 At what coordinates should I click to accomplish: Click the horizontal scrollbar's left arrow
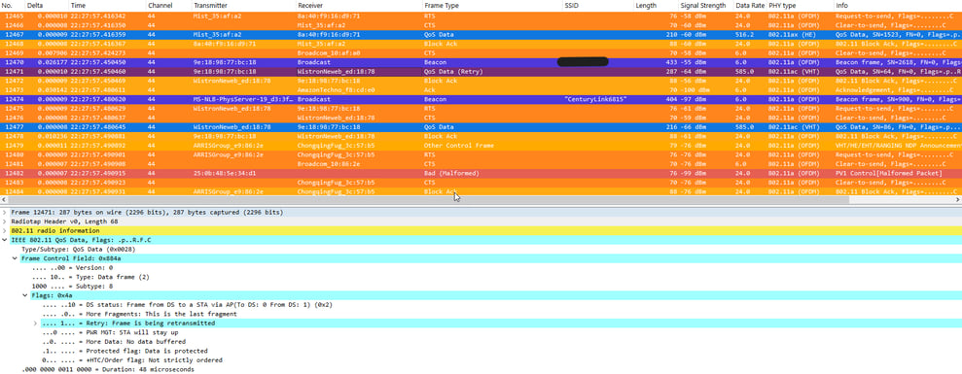4,200
